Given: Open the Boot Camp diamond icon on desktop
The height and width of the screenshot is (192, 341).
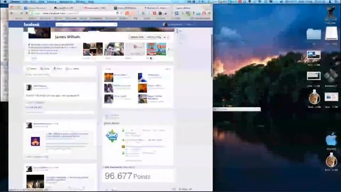Looking at the screenshot, I should point(331,76).
